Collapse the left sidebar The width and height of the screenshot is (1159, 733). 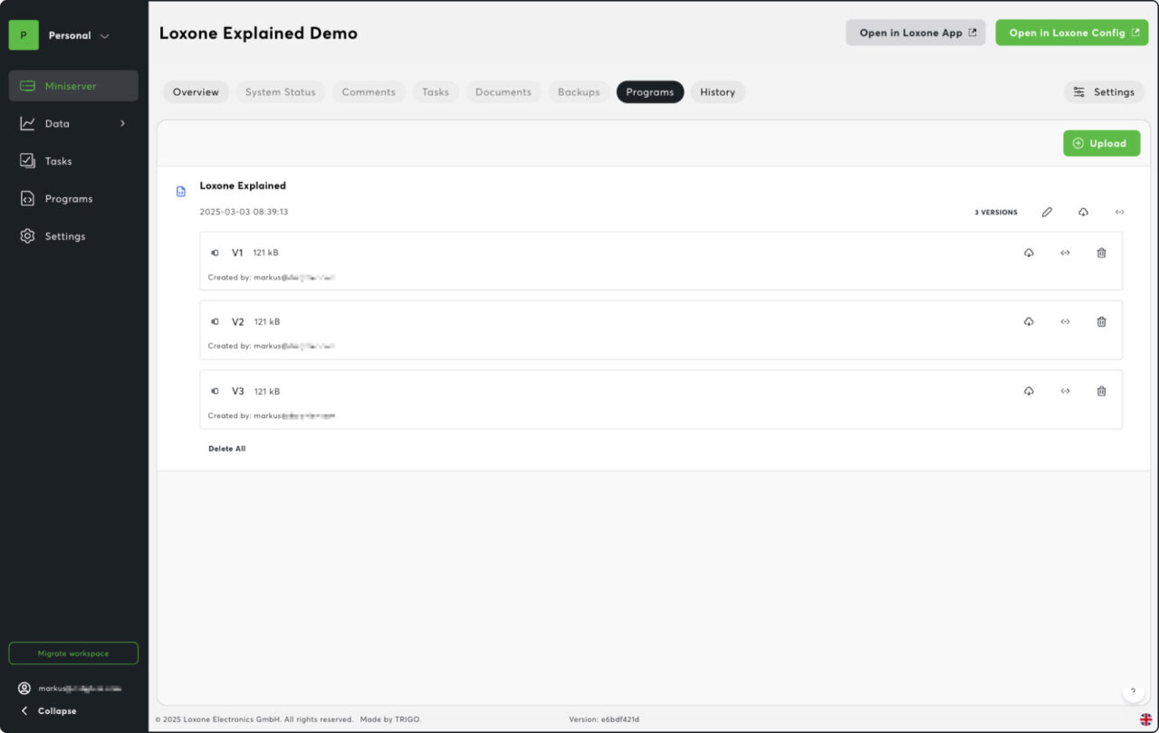47,710
